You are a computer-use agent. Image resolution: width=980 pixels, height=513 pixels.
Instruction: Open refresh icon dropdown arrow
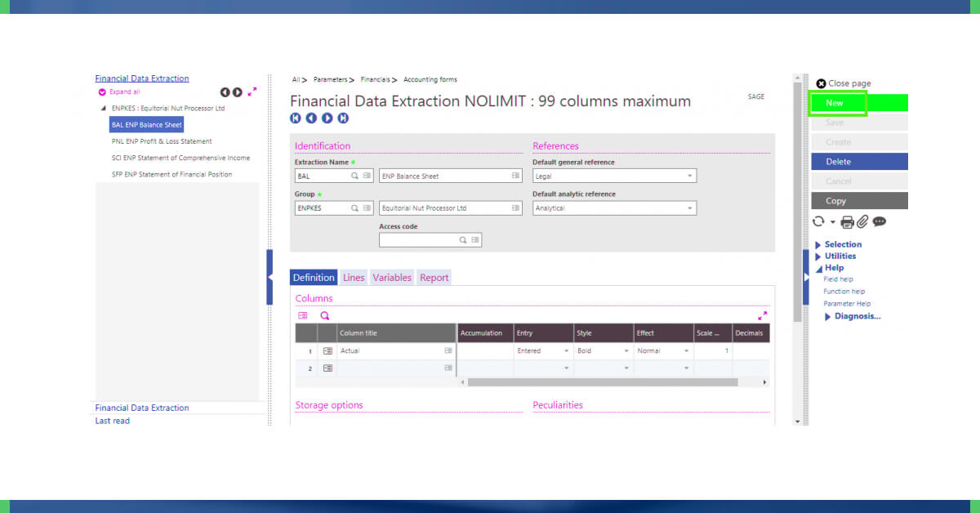tap(832, 222)
